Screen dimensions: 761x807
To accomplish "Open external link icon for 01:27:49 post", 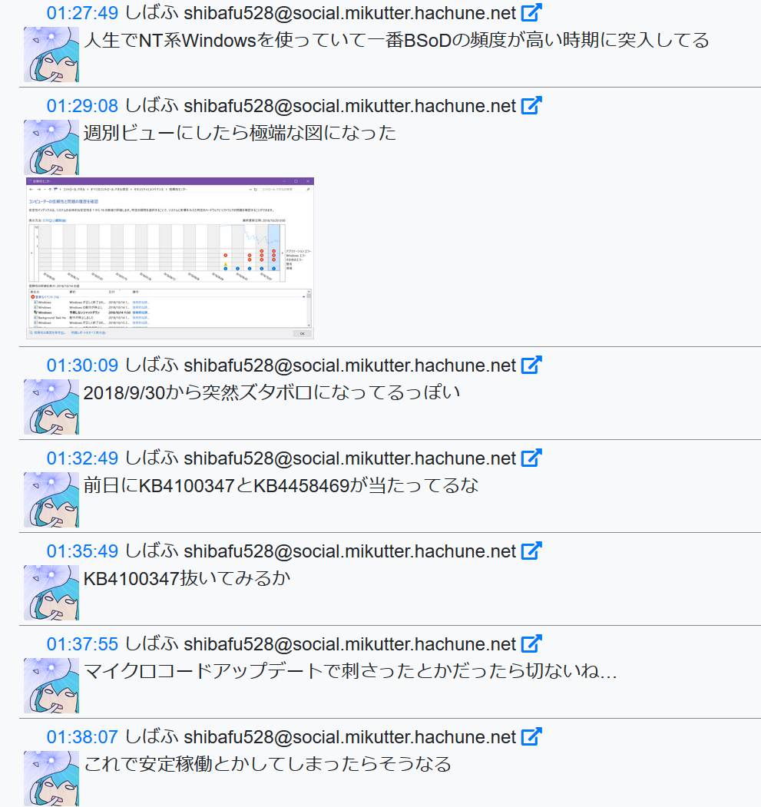I will coord(531,12).
